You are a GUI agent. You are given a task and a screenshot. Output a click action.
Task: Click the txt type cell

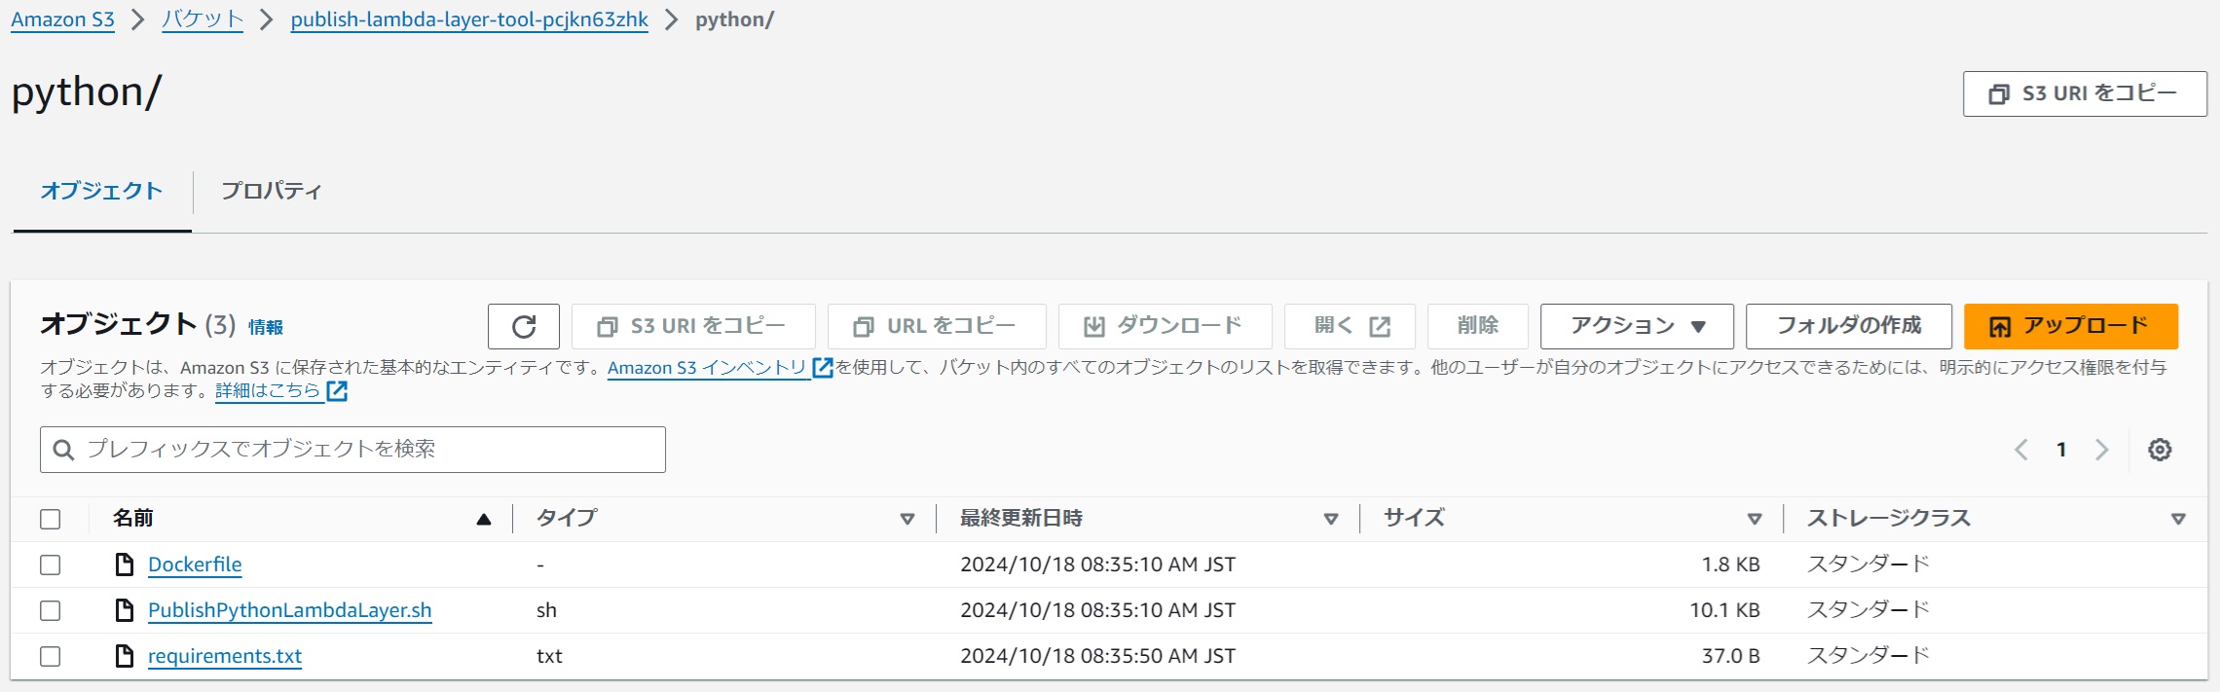(549, 656)
